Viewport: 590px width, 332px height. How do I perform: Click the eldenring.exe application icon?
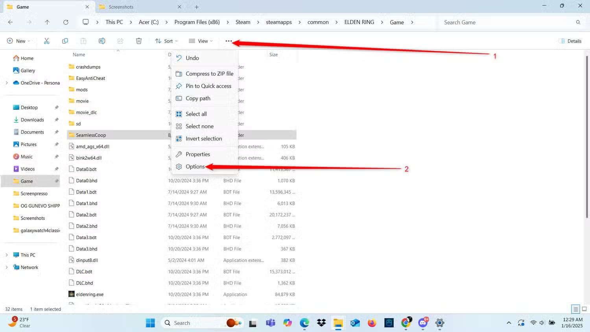coord(72,294)
